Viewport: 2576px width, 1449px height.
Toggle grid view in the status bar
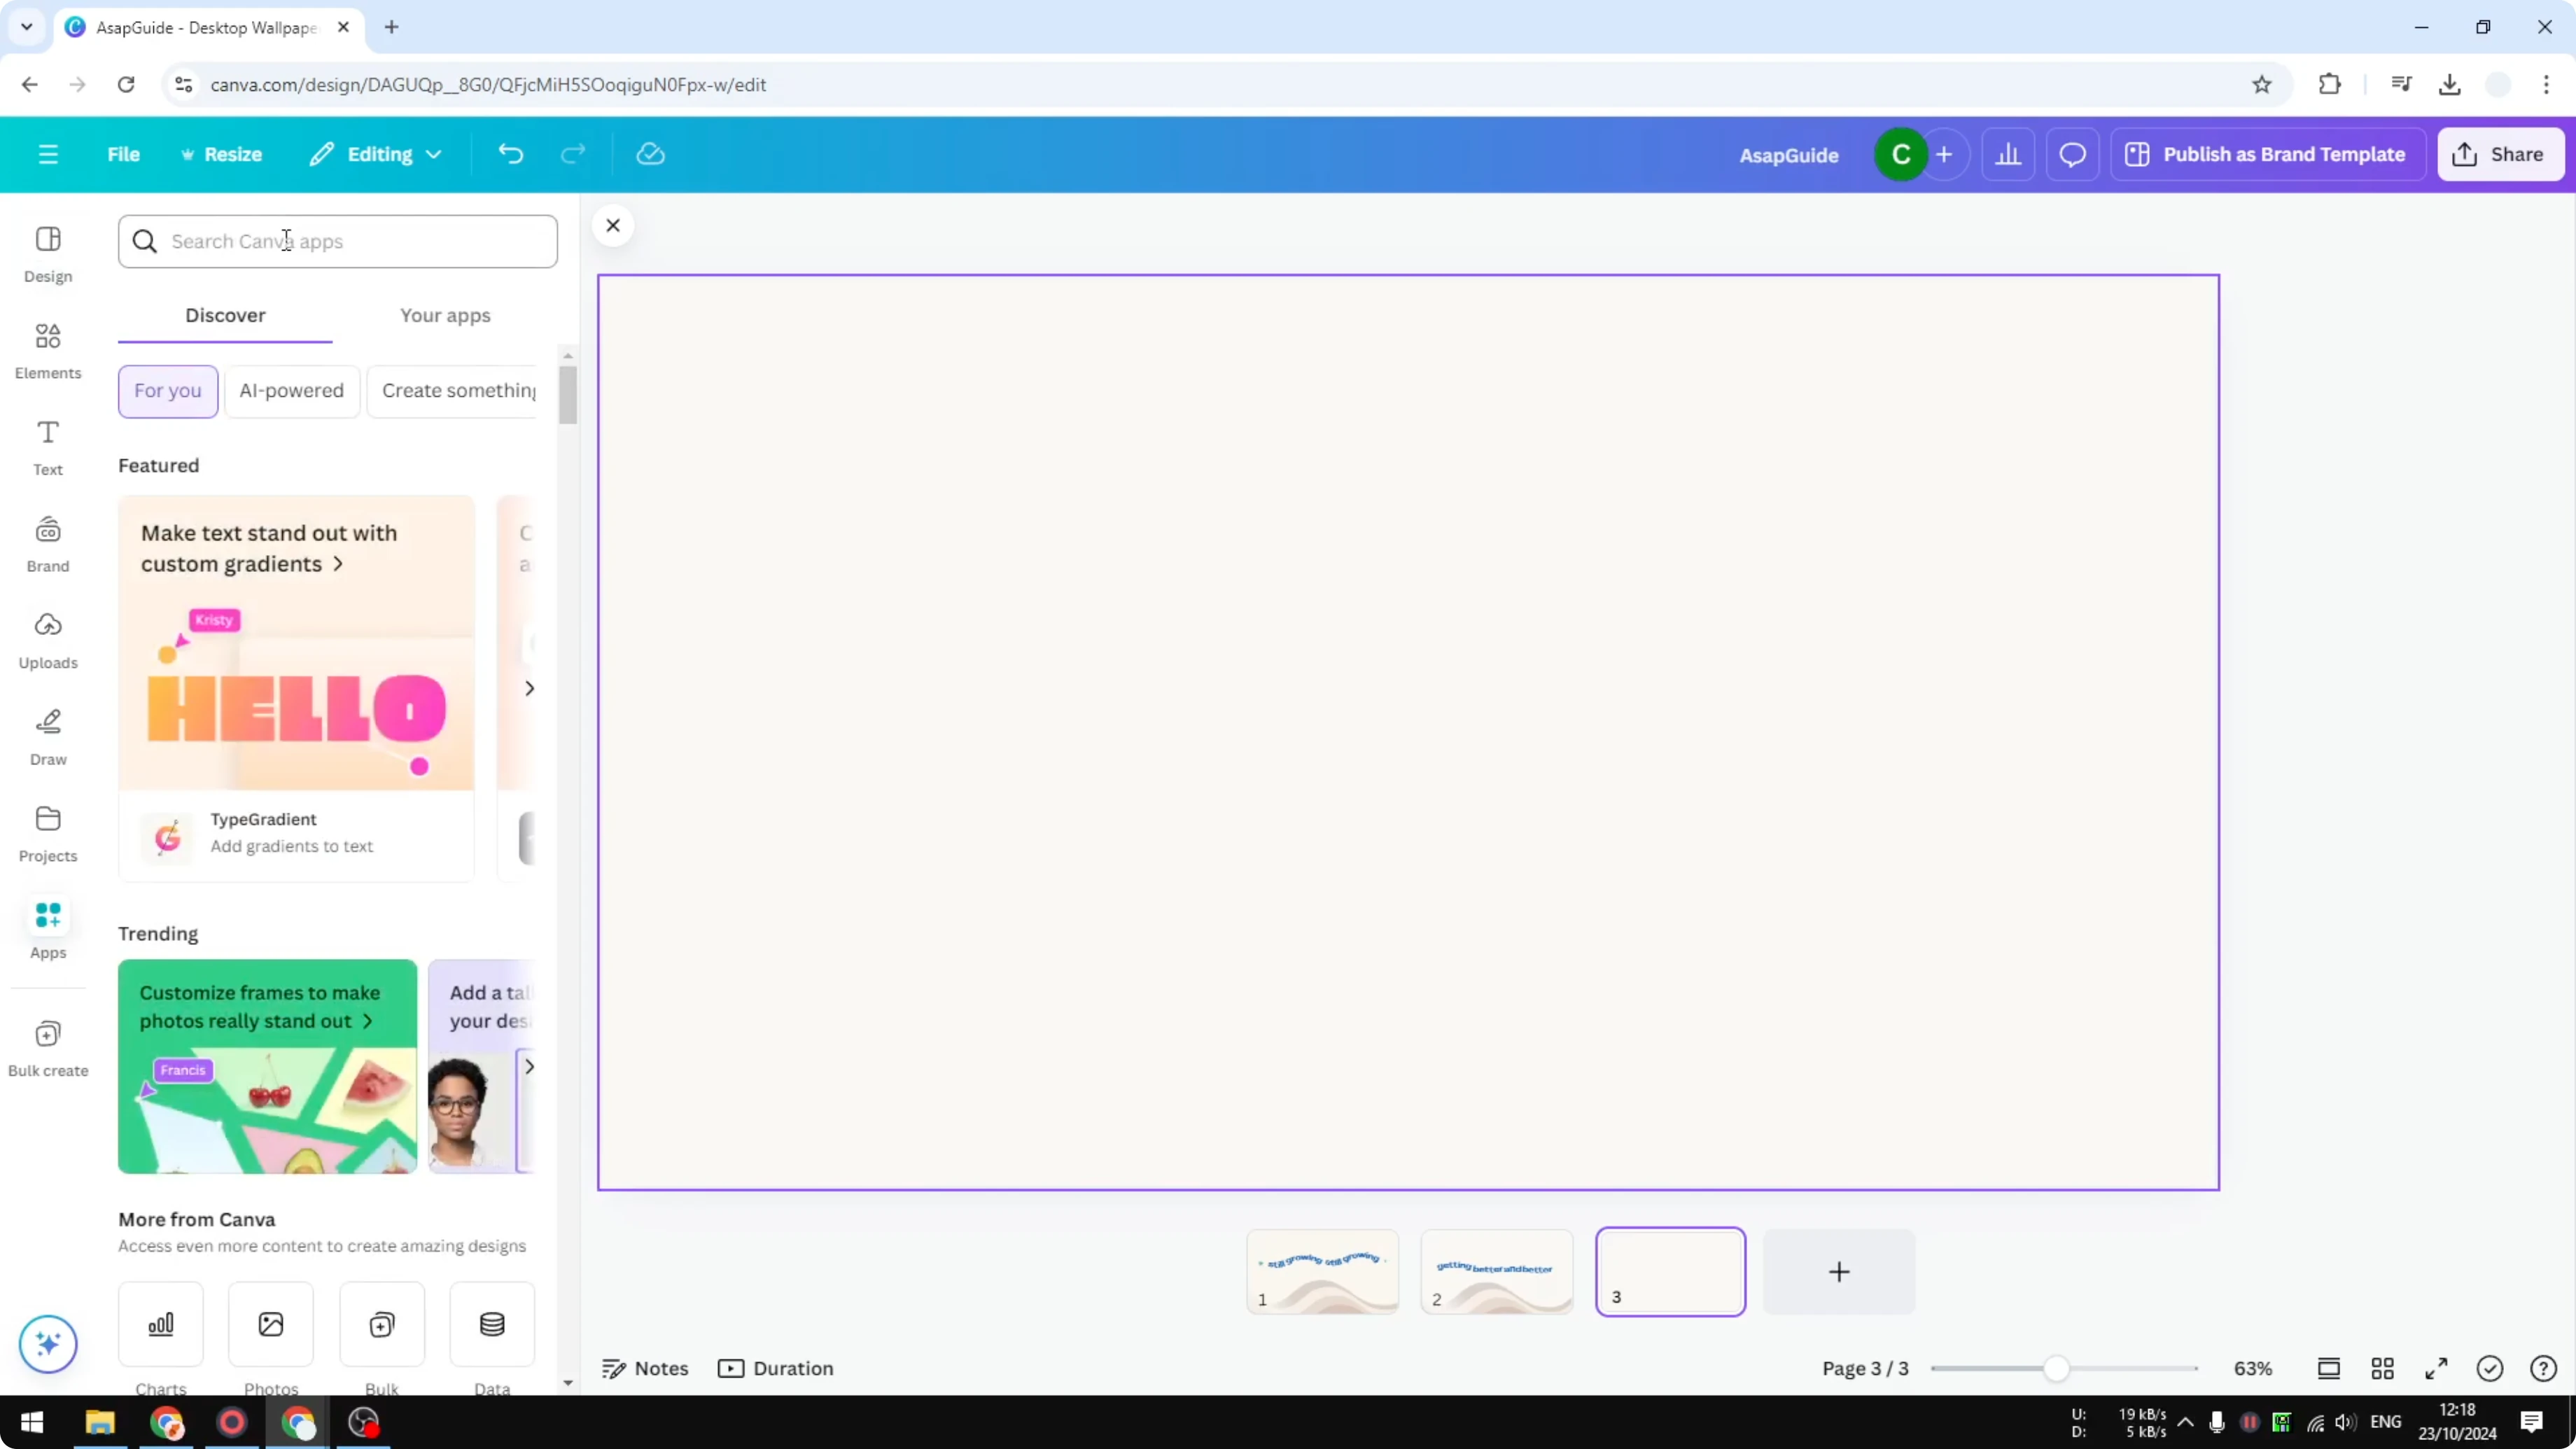(2382, 1368)
